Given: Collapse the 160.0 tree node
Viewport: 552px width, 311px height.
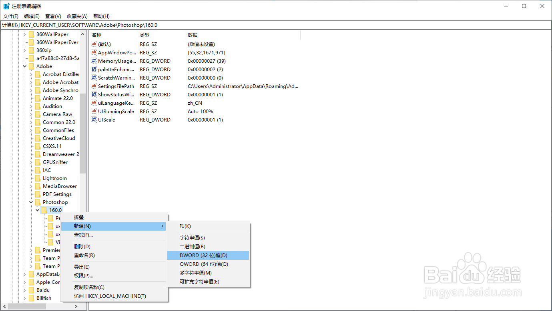Looking at the screenshot, I should 38,210.
